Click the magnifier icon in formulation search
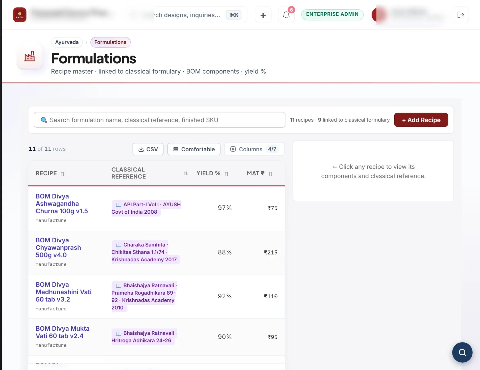This screenshot has width=480, height=370. pyautogui.click(x=44, y=120)
